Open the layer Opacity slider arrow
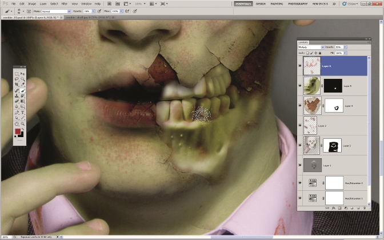This screenshot has height=240, width=384. [x=345, y=47]
